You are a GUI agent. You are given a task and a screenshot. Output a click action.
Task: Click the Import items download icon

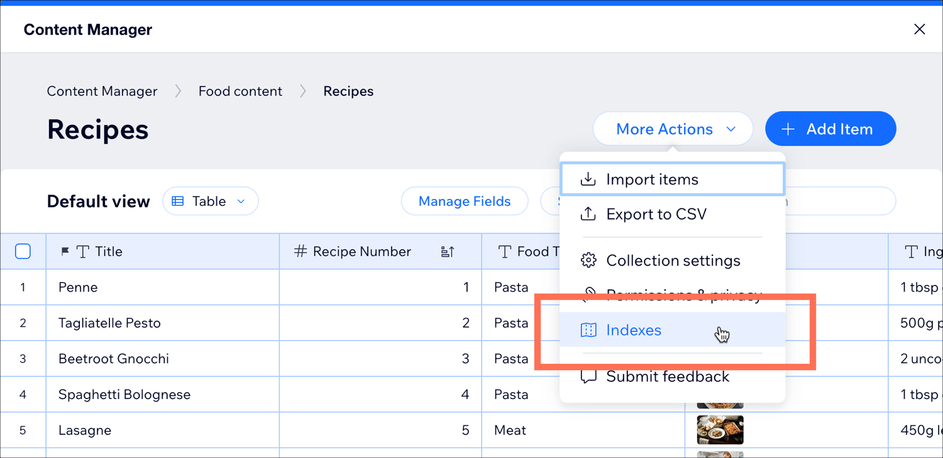pos(588,179)
